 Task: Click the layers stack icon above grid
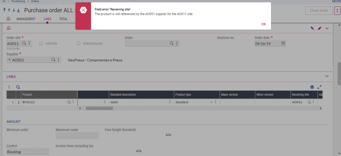click(312, 87)
